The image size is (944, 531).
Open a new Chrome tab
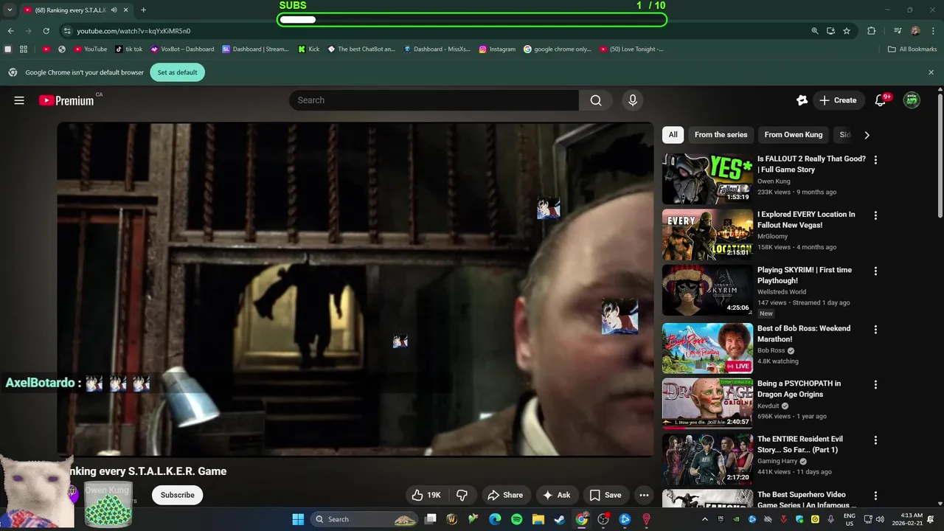click(143, 10)
